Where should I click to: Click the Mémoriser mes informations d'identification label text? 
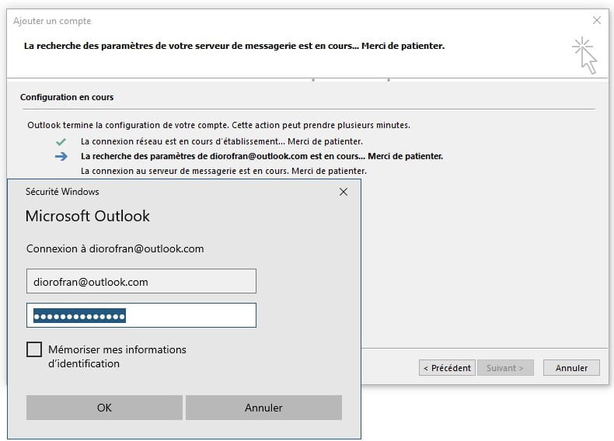[117, 356]
